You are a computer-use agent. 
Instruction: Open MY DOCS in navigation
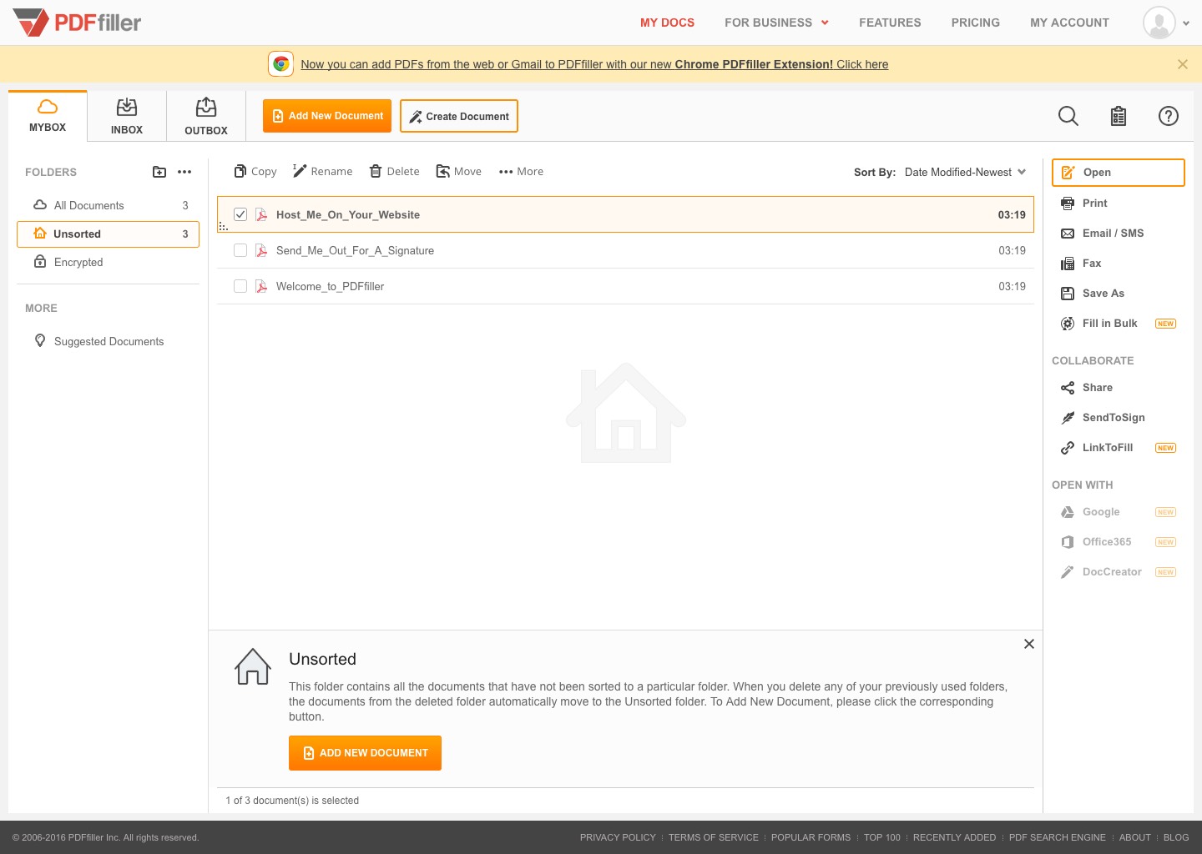(667, 23)
